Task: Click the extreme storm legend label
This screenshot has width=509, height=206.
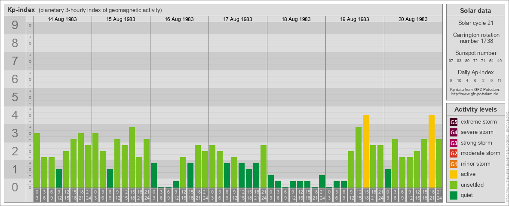Action: (x=479, y=122)
